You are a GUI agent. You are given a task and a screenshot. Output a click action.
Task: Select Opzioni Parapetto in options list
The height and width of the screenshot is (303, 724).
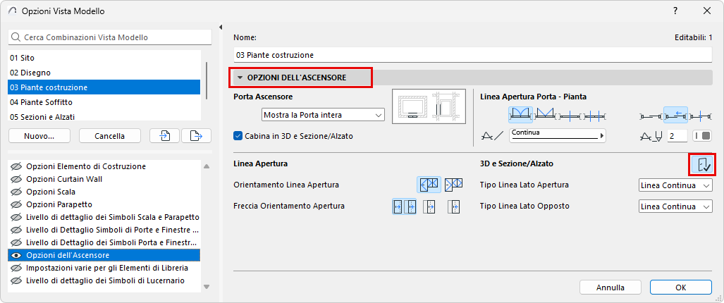pos(56,204)
